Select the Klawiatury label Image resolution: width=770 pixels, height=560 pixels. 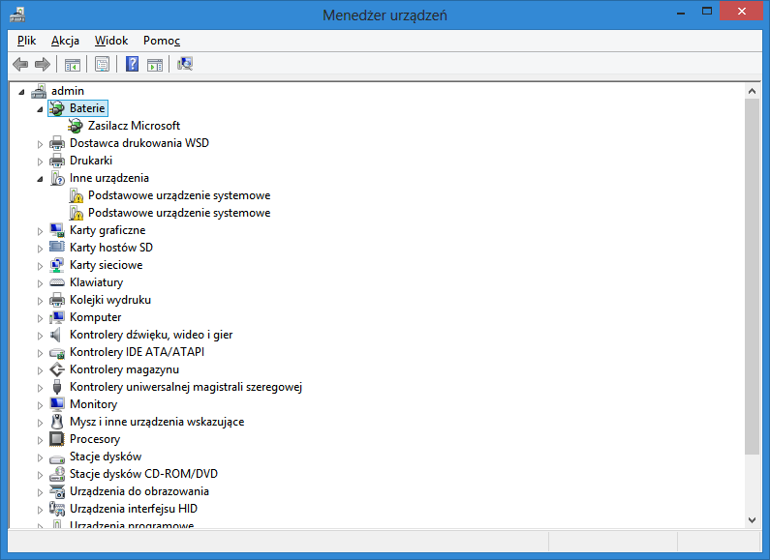[96, 282]
